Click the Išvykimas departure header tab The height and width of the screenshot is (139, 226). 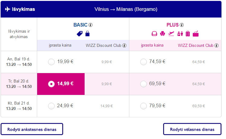[20, 9]
